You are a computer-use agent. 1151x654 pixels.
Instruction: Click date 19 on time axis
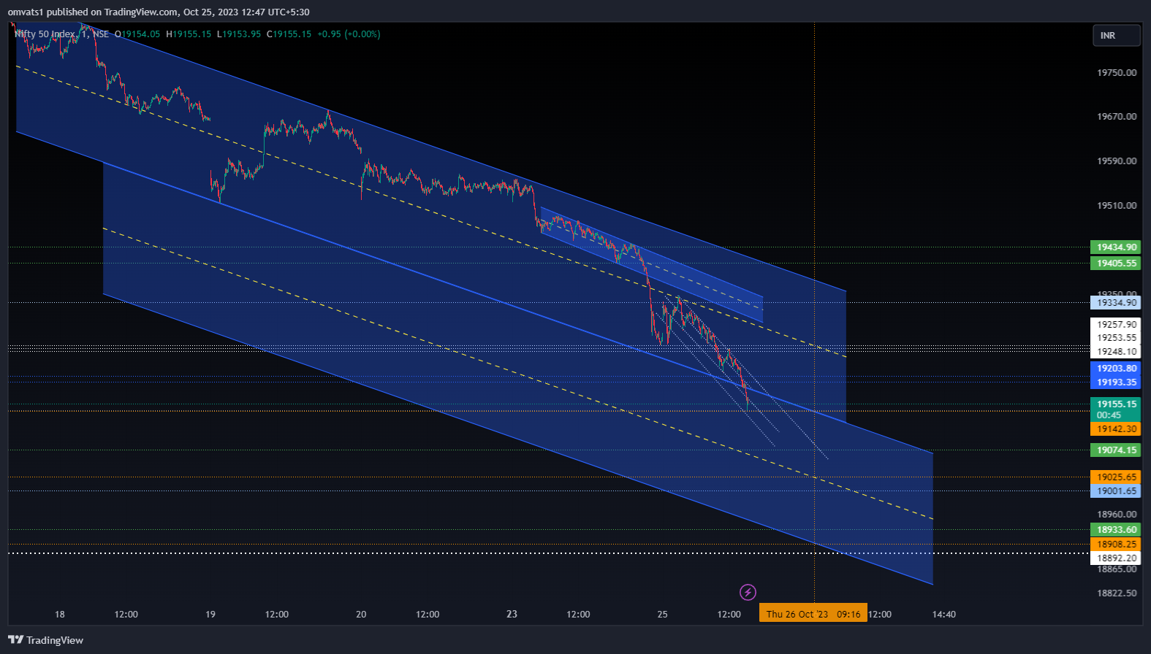coord(210,615)
